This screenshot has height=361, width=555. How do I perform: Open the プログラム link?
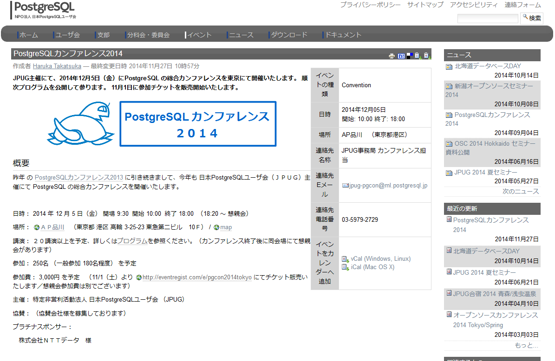click(x=132, y=241)
